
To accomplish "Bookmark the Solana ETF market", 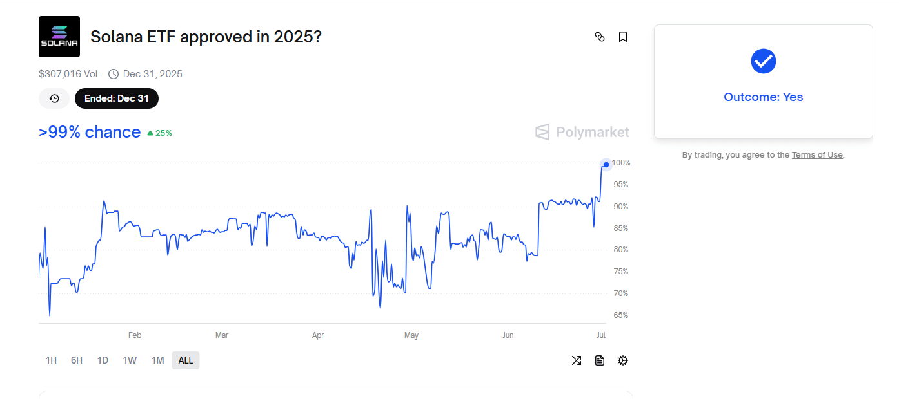I will click(x=623, y=37).
